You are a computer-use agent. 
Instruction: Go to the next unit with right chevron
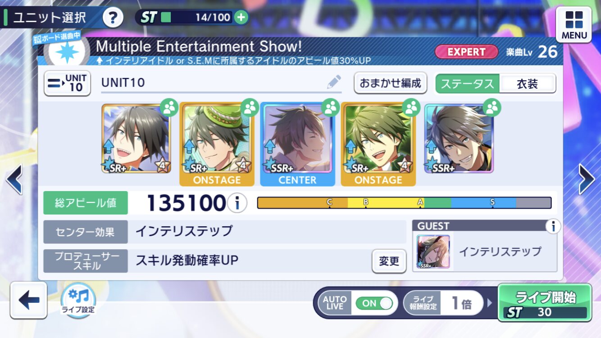coord(586,179)
